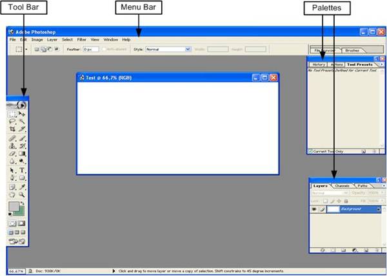This screenshot has width=387, height=276.
Task: Select the Eyedropper tool
Action: [22, 186]
